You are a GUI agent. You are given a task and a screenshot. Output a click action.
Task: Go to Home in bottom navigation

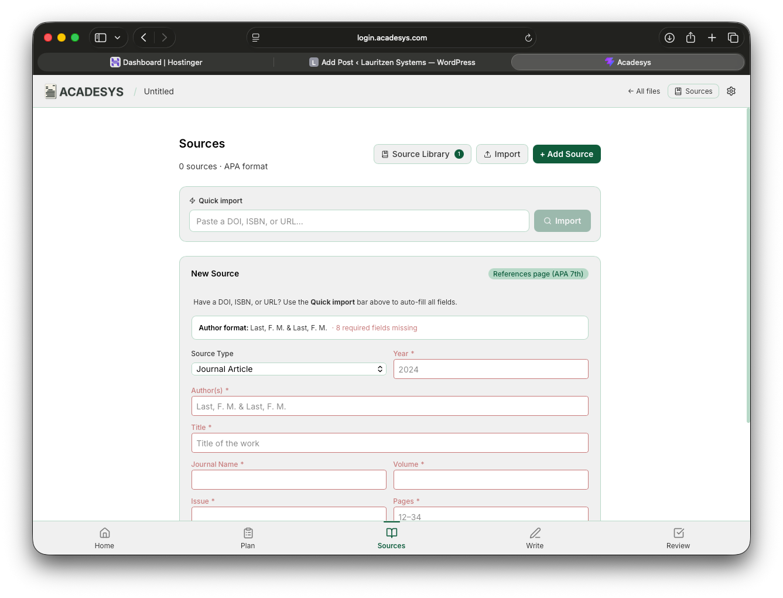click(104, 538)
